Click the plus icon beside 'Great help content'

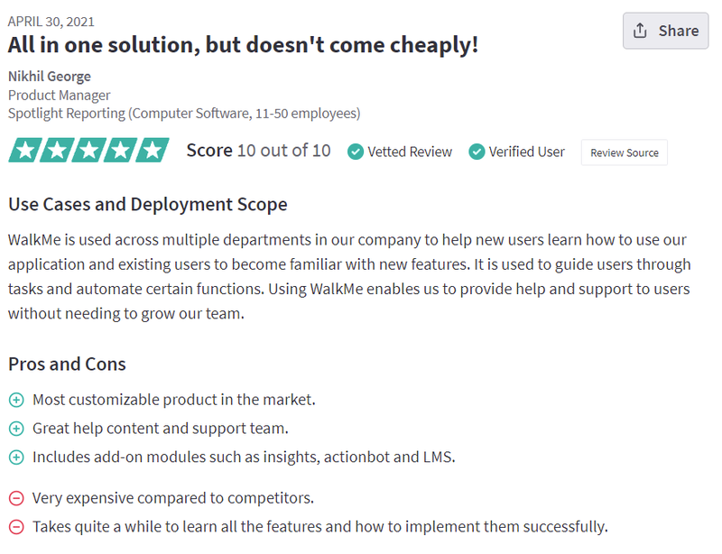[x=15, y=428]
